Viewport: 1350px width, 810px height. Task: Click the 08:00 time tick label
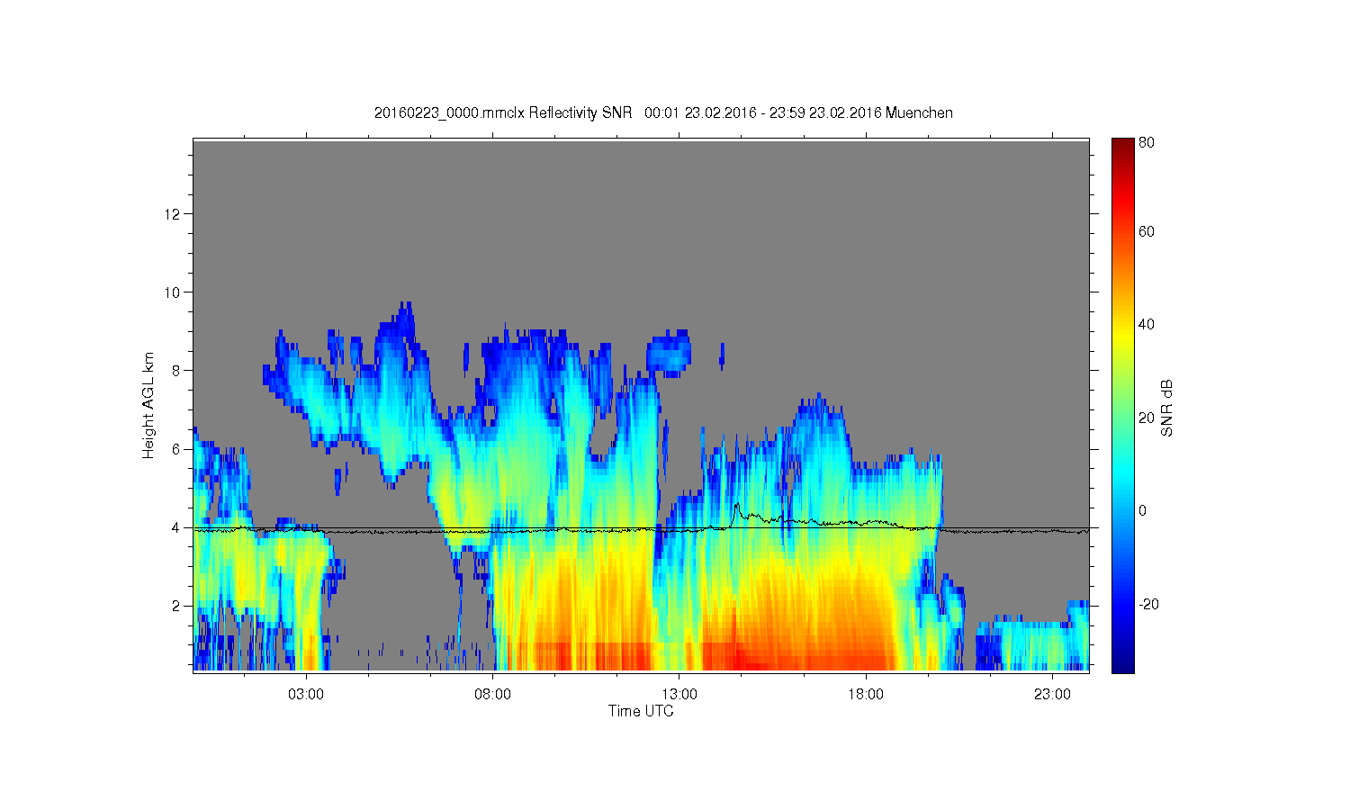[493, 695]
